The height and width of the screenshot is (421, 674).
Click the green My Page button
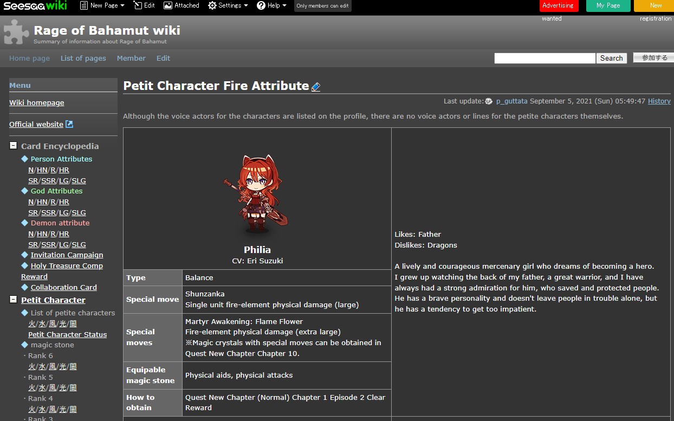[608, 5]
